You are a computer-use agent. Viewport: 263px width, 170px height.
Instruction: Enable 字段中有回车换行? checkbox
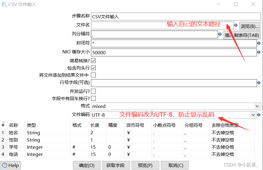coord(93,98)
